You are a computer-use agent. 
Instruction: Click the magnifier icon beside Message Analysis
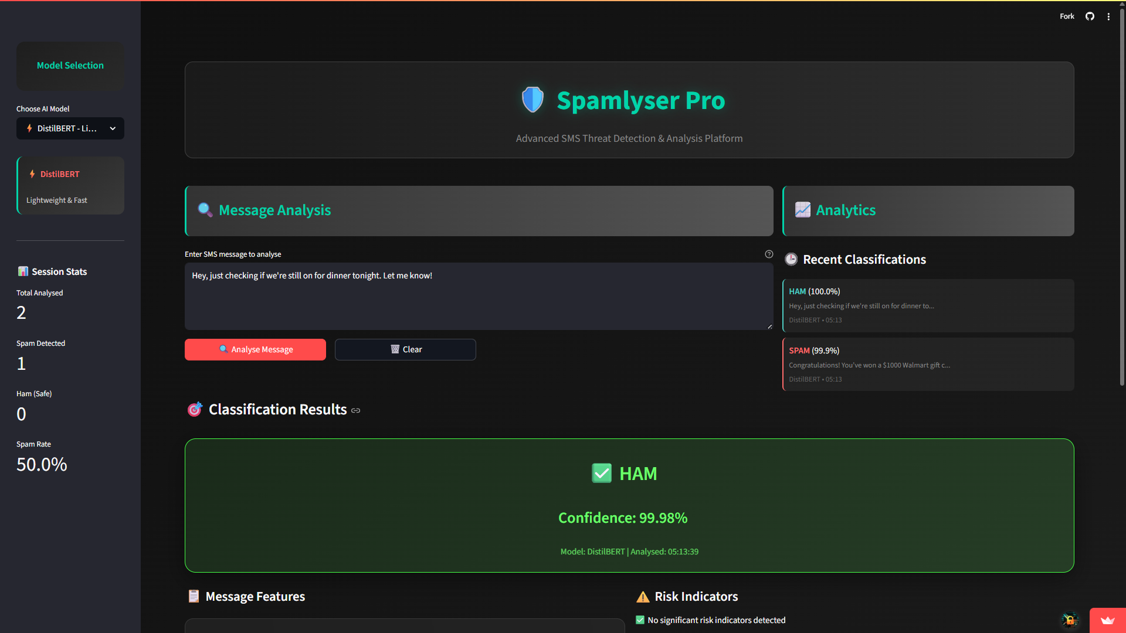pyautogui.click(x=205, y=210)
